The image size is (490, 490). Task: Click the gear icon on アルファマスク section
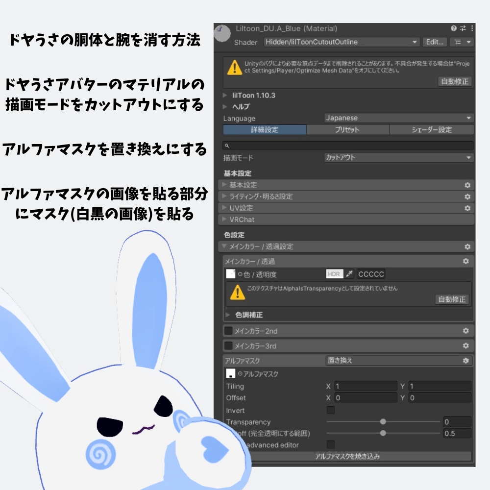467,361
